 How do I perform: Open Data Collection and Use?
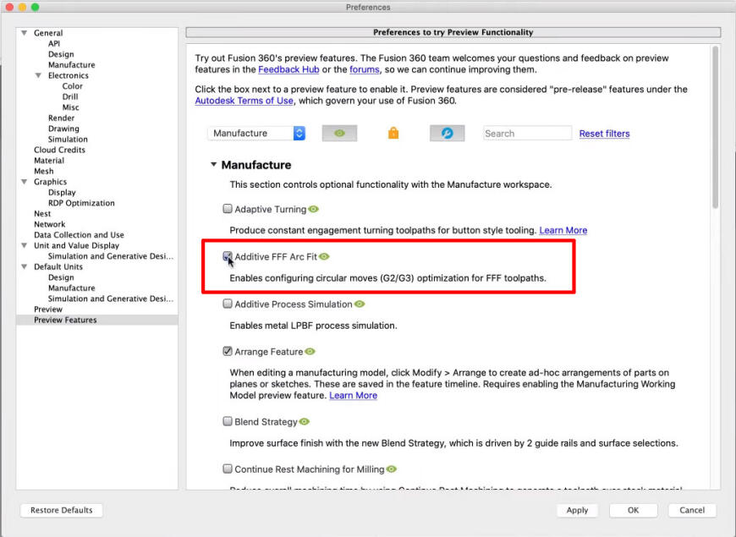click(x=79, y=235)
